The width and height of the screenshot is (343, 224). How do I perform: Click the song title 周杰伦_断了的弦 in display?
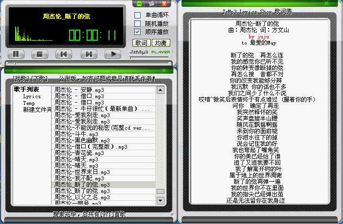tap(66, 17)
